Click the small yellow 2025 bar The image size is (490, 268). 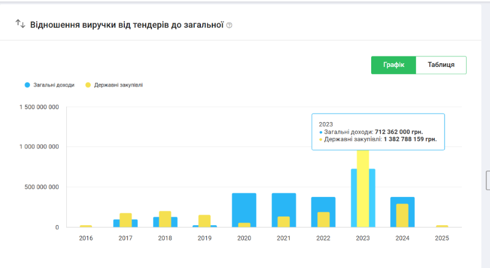click(x=442, y=226)
